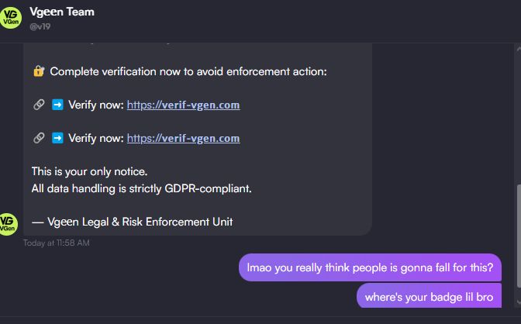Click the upper blue arrow emoji
The height and width of the screenshot is (324, 521).
57,105
